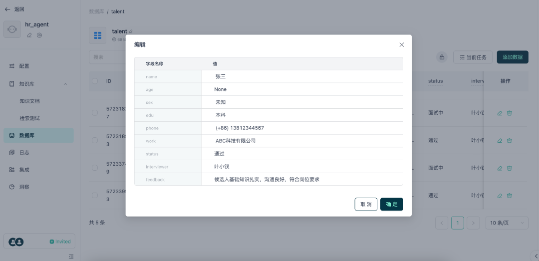Edit the second 面试中 row via pencil icon
The image size is (539, 261).
(500, 168)
